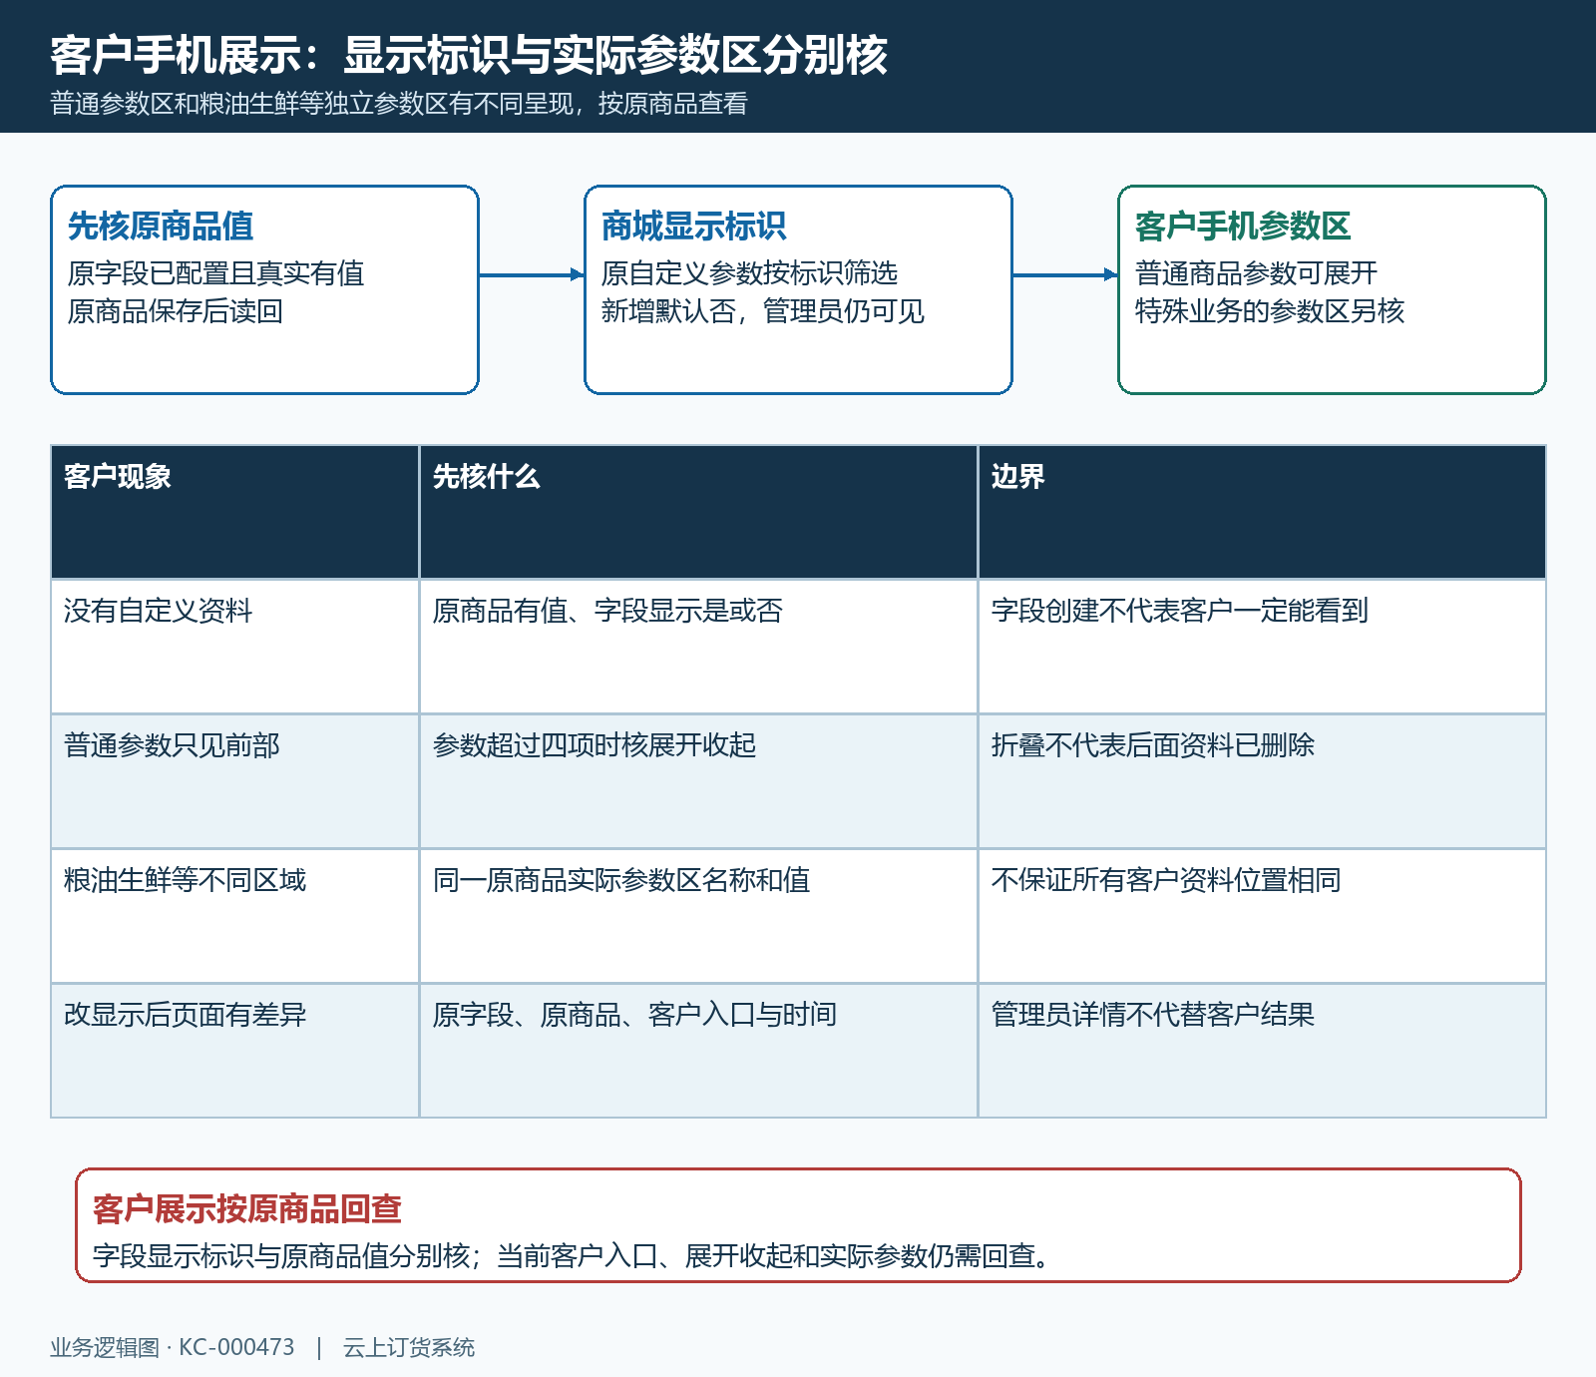Image resolution: width=1596 pixels, height=1377 pixels.
Task: Click the line 新增默认否，管理员仍可见
Action: [763, 311]
